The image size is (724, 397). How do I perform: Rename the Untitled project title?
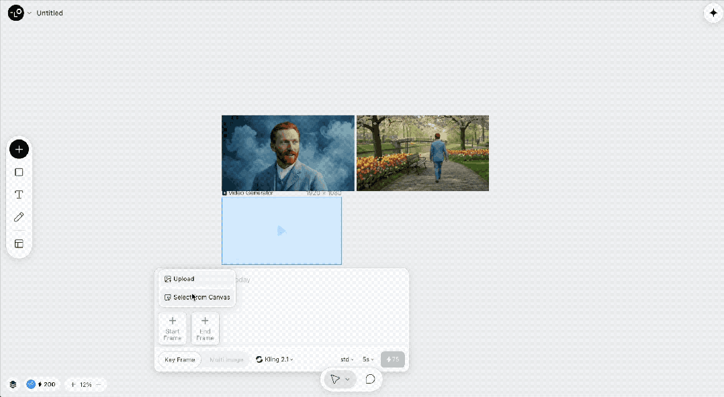coord(50,13)
